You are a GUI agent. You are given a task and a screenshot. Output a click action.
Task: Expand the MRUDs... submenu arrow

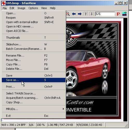click(63, 109)
